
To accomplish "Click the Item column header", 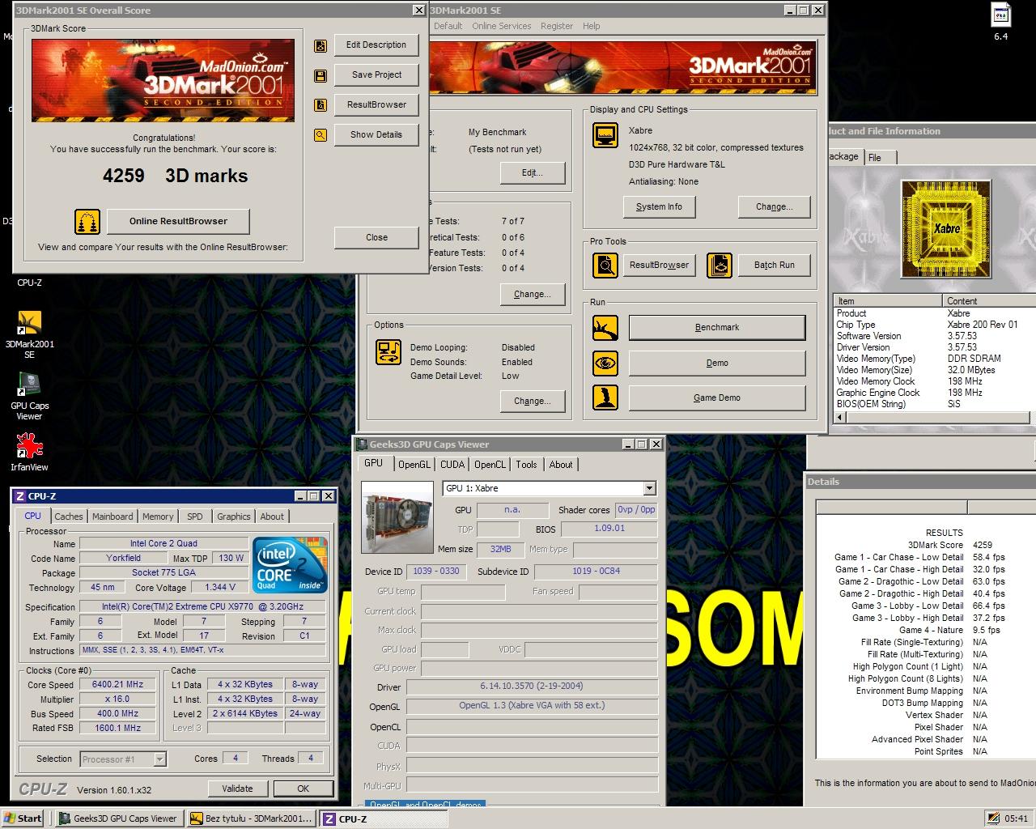I will tap(888, 301).
